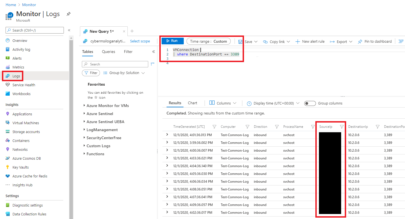Open Azure Cosmos DB insights
Image resolution: width=405 pixels, height=219 pixels.
click(27, 158)
